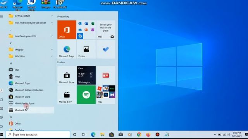Expand the Java Development Kit folder
248x139 pixels.
(x=31, y=36)
